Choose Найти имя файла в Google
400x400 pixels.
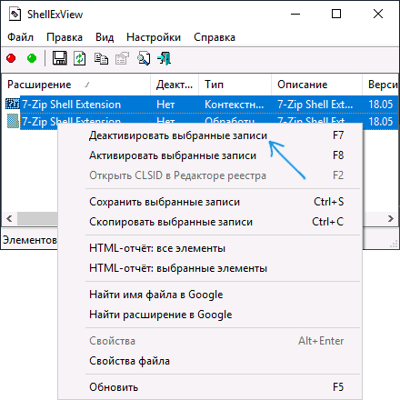pos(210,295)
